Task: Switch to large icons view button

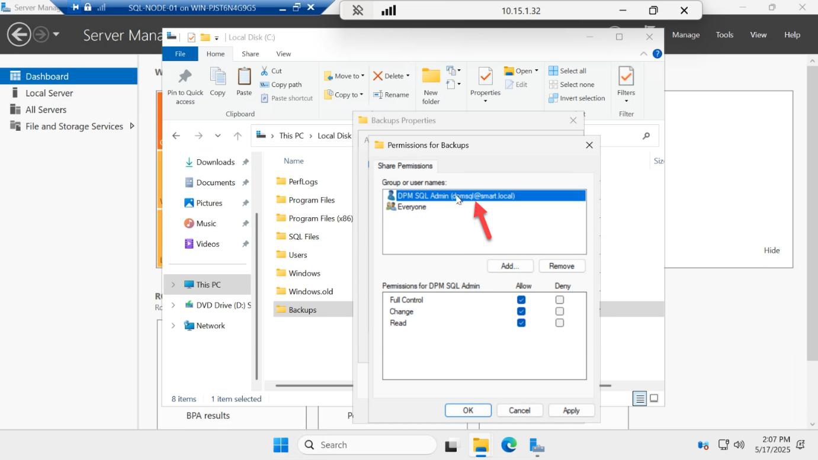Action: 654,398
